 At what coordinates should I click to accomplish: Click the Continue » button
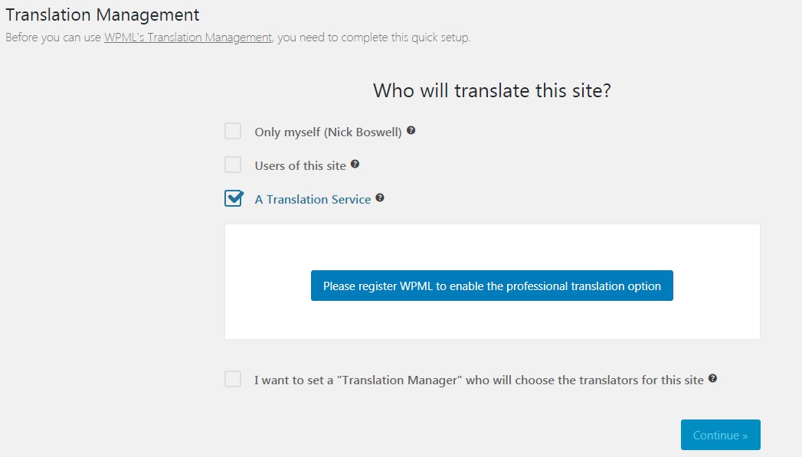720,435
